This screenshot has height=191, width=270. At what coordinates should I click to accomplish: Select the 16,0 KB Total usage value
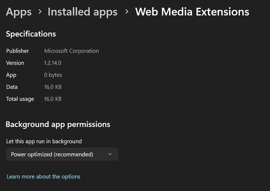[x=53, y=99]
